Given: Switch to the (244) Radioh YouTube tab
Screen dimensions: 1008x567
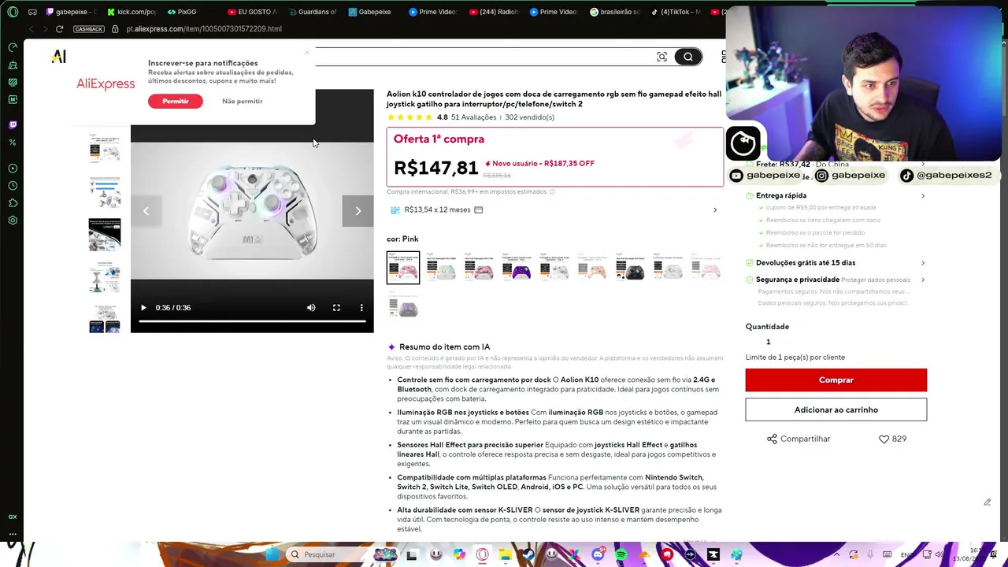Looking at the screenshot, I should coord(493,12).
